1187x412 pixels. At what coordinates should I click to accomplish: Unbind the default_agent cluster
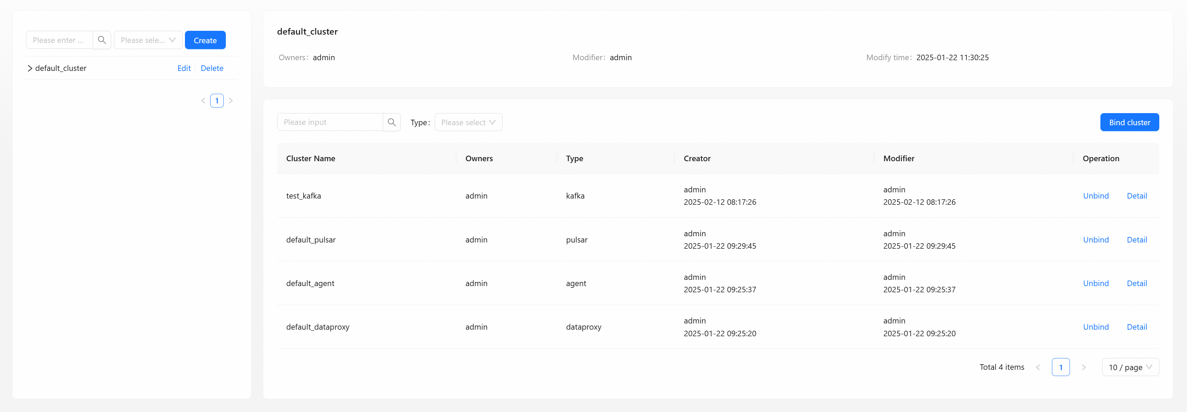coord(1095,283)
